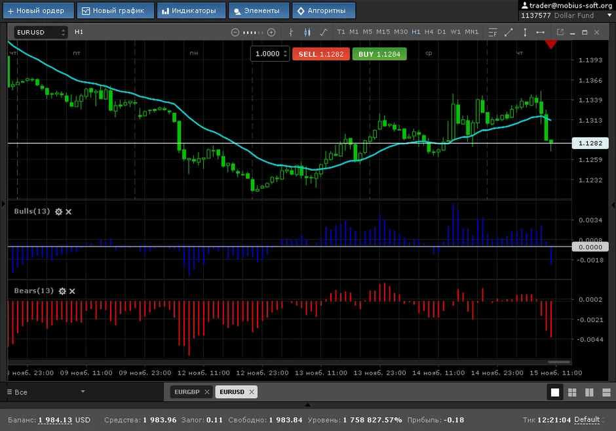Select the D1 timeframe
This screenshot has width=616, height=431.
tap(442, 32)
